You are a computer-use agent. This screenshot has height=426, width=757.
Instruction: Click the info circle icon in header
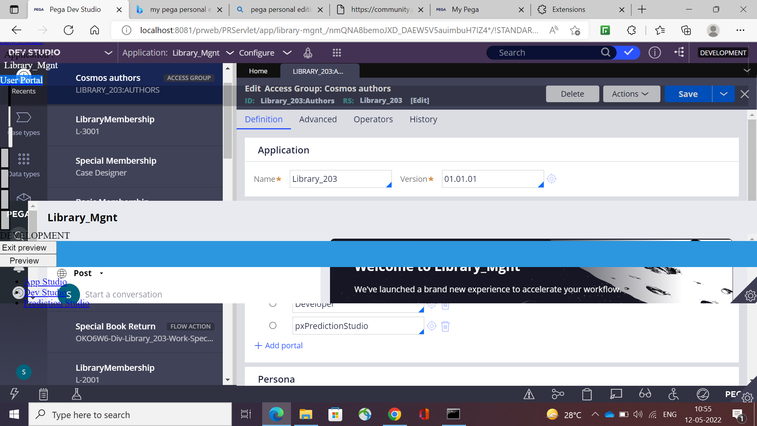click(x=654, y=52)
